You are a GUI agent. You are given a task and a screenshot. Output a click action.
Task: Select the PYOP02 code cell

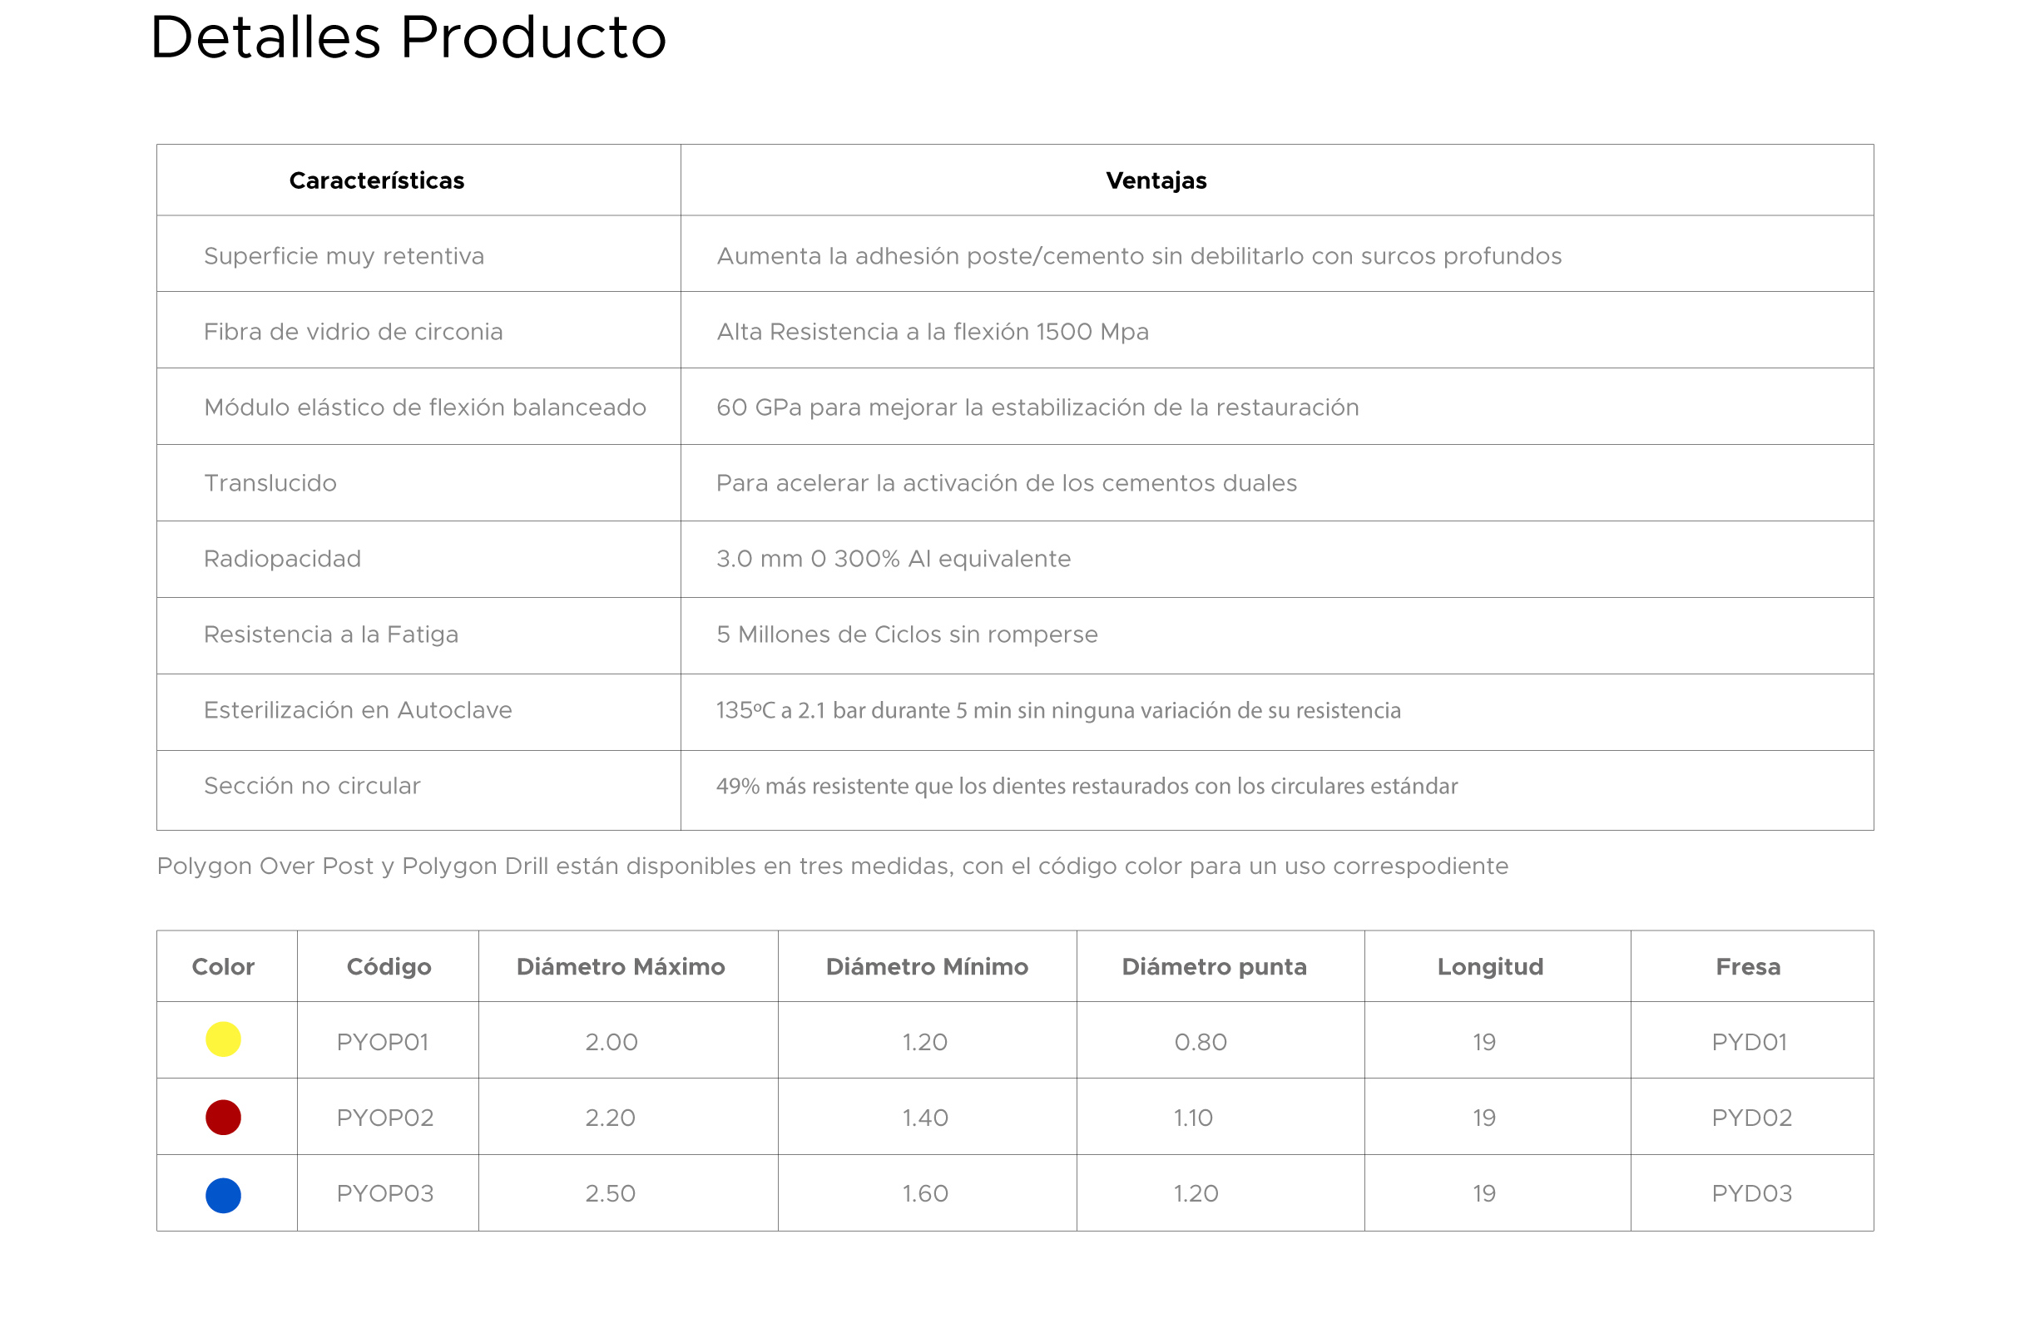(384, 1118)
